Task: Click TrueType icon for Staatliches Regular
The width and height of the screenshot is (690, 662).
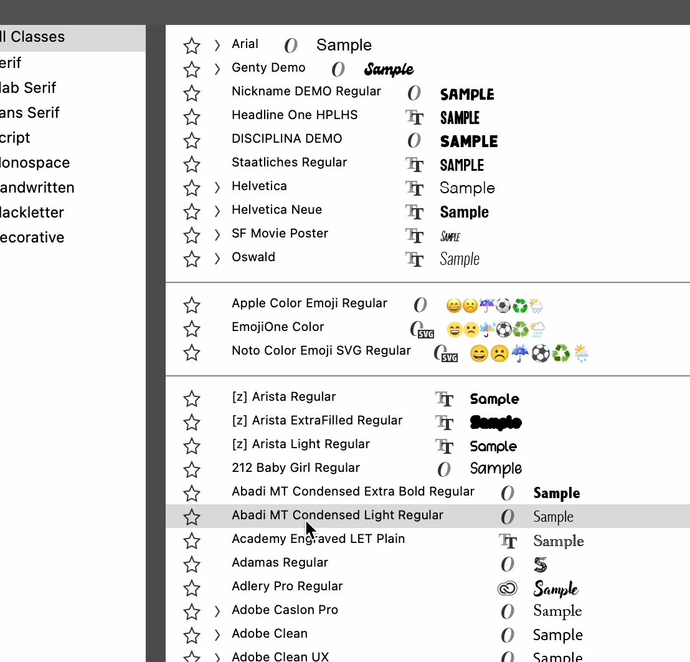Action: point(415,165)
